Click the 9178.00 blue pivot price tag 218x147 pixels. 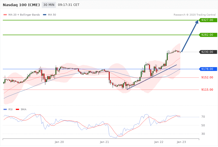click(x=208, y=69)
